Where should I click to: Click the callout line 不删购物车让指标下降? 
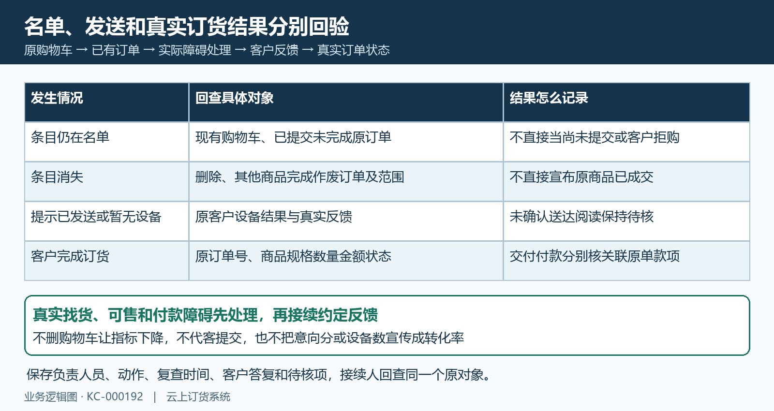click(x=98, y=338)
